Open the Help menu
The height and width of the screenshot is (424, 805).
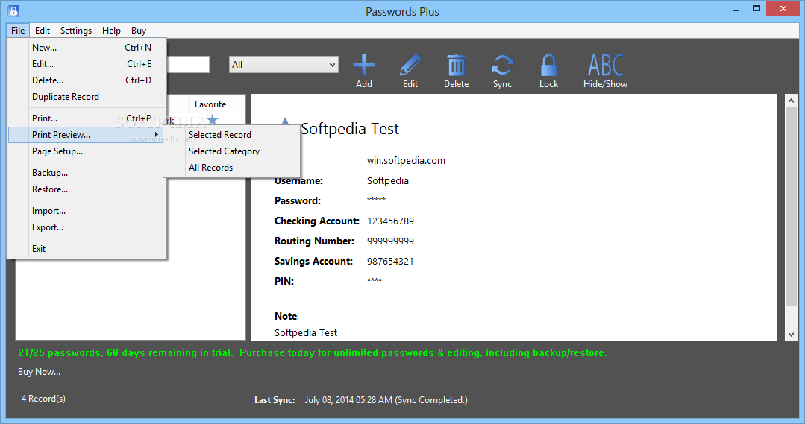point(111,31)
